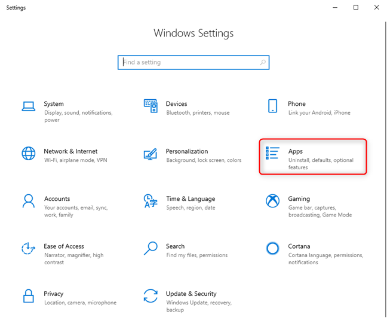Click 'Narrator, magnifier, high contrast' text

(x=74, y=259)
